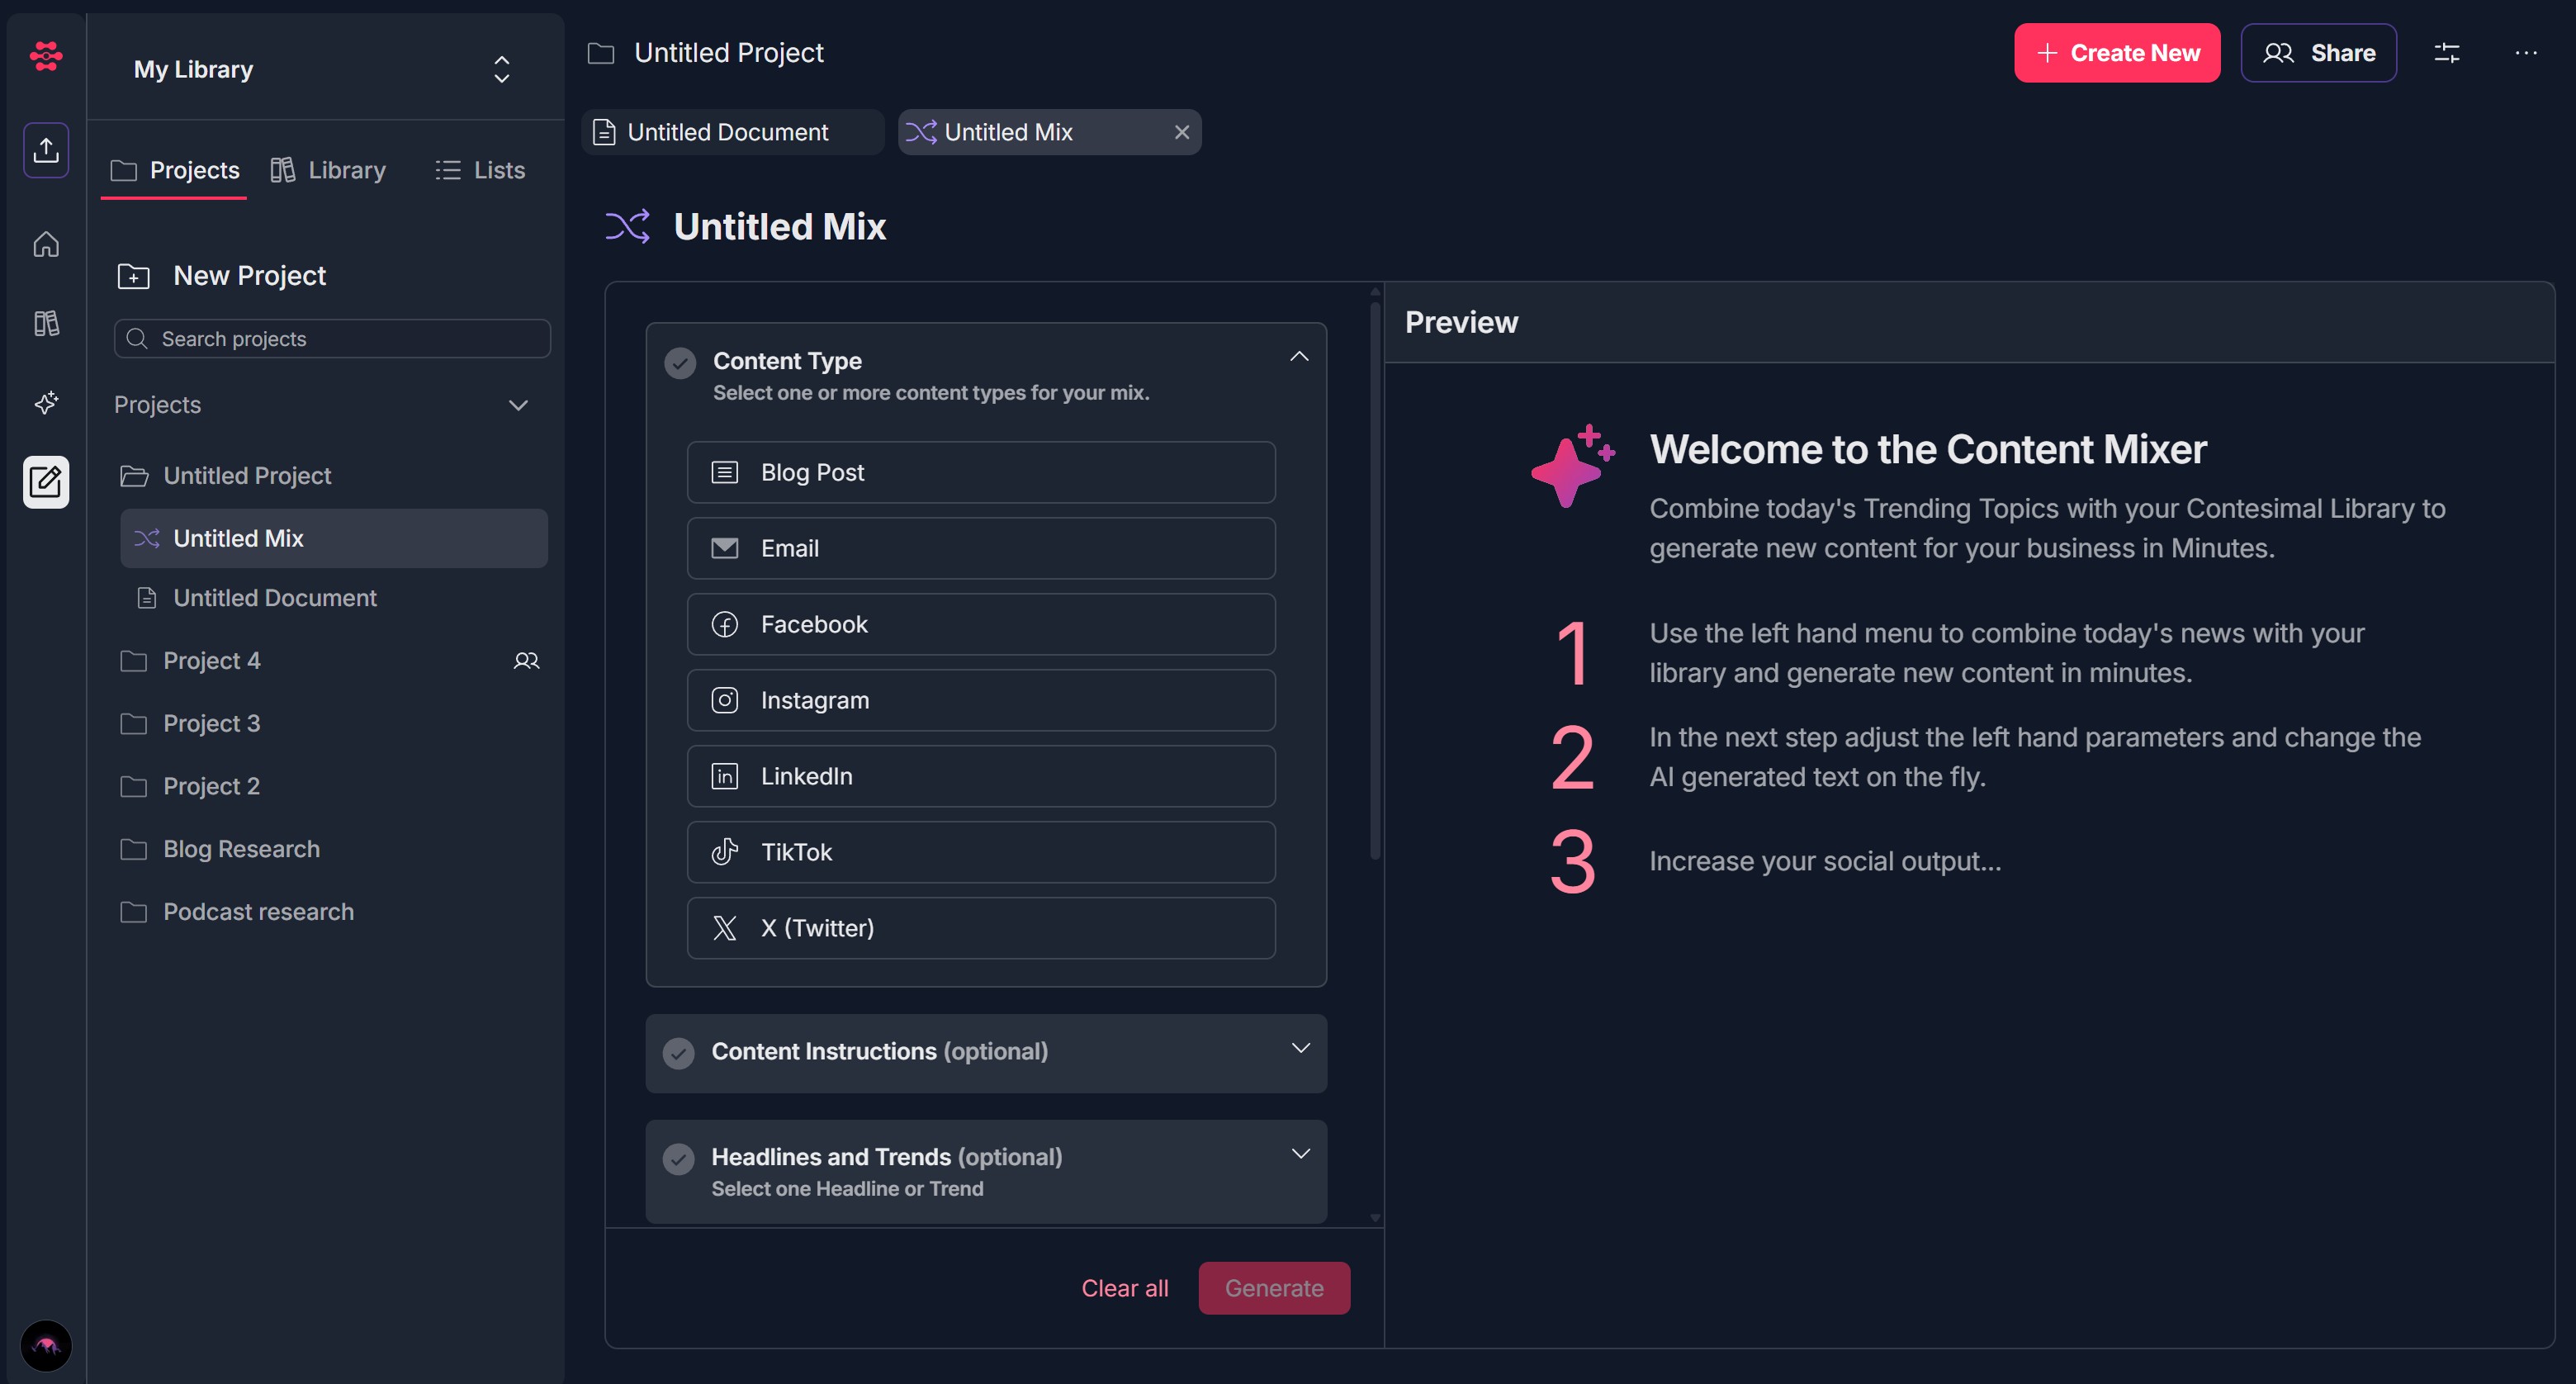The image size is (2576, 1384).
Task: Switch to the Lists tab
Action: 480,170
